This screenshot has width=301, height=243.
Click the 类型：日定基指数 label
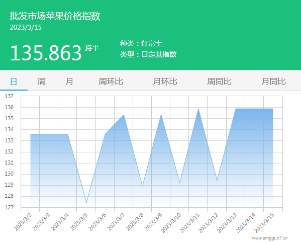pyautogui.click(x=148, y=54)
